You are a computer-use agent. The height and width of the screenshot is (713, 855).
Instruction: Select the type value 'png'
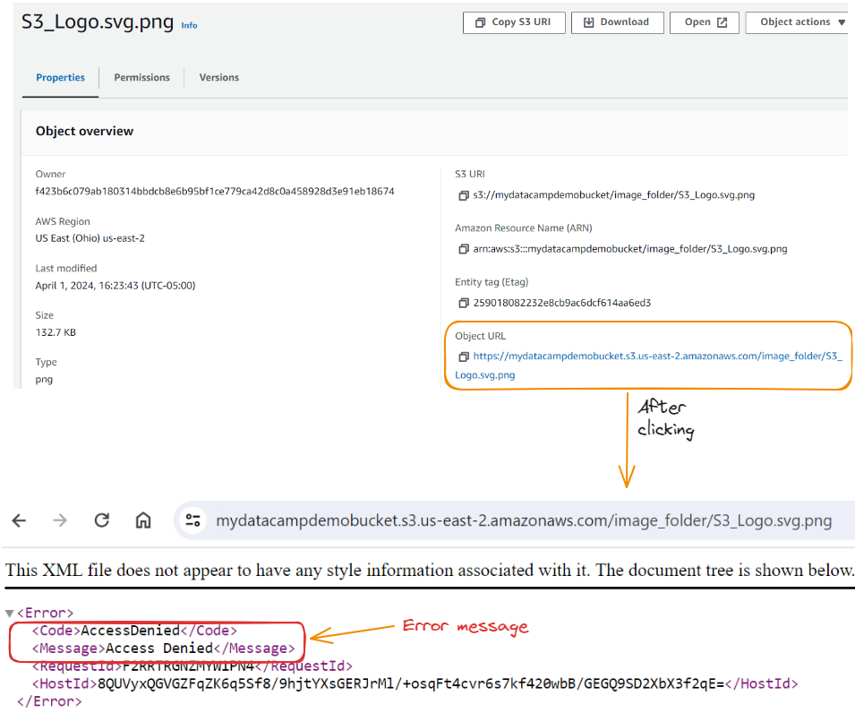[44, 379]
